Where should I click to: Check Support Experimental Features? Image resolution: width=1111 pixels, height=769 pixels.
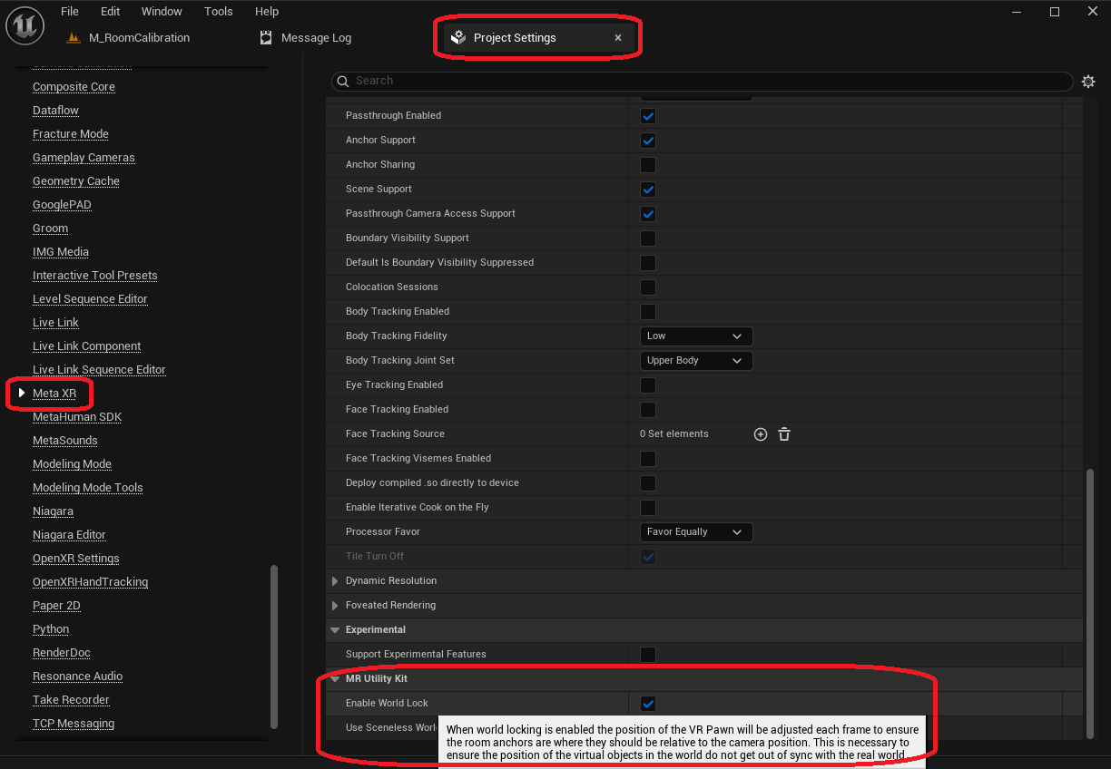coord(648,655)
